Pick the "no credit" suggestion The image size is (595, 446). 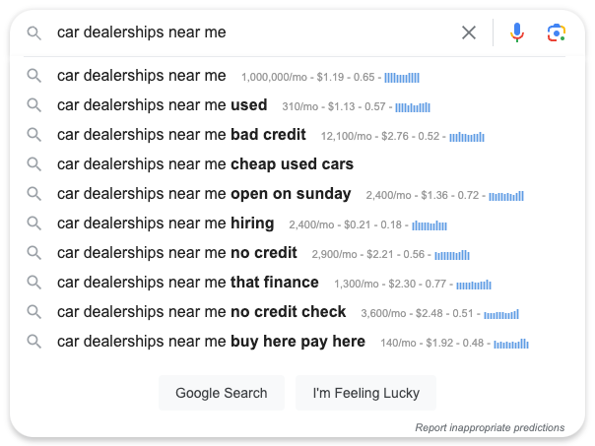(176, 253)
